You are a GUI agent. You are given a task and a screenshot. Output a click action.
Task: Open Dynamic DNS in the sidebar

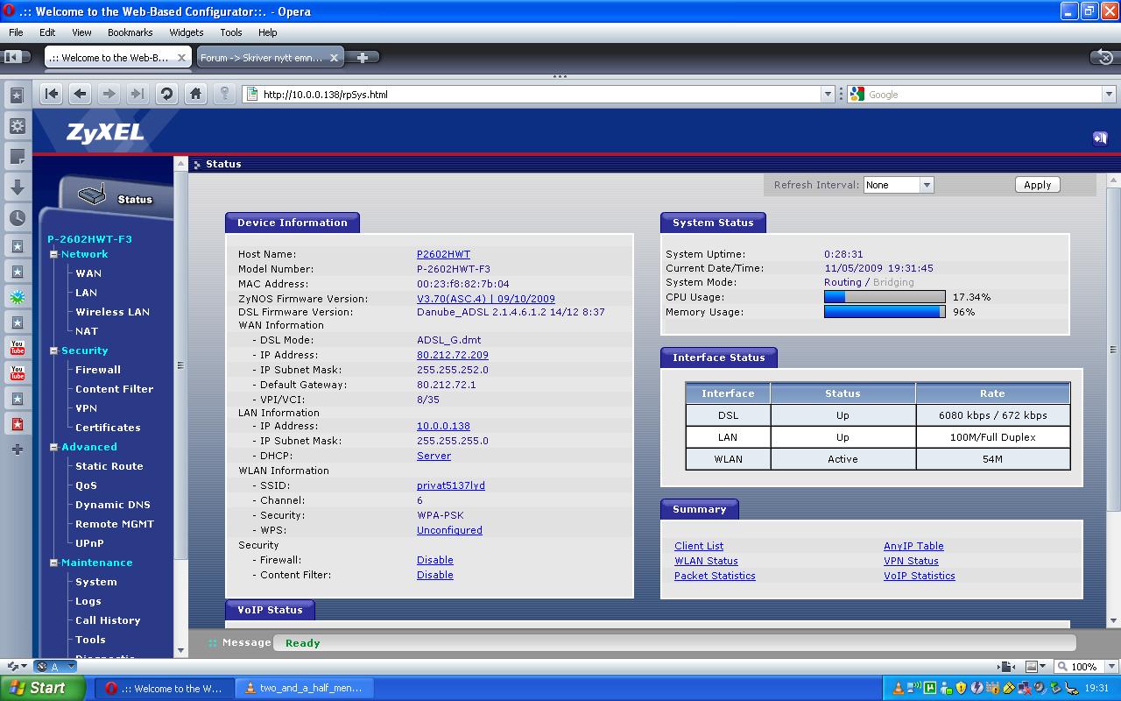[x=113, y=505]
